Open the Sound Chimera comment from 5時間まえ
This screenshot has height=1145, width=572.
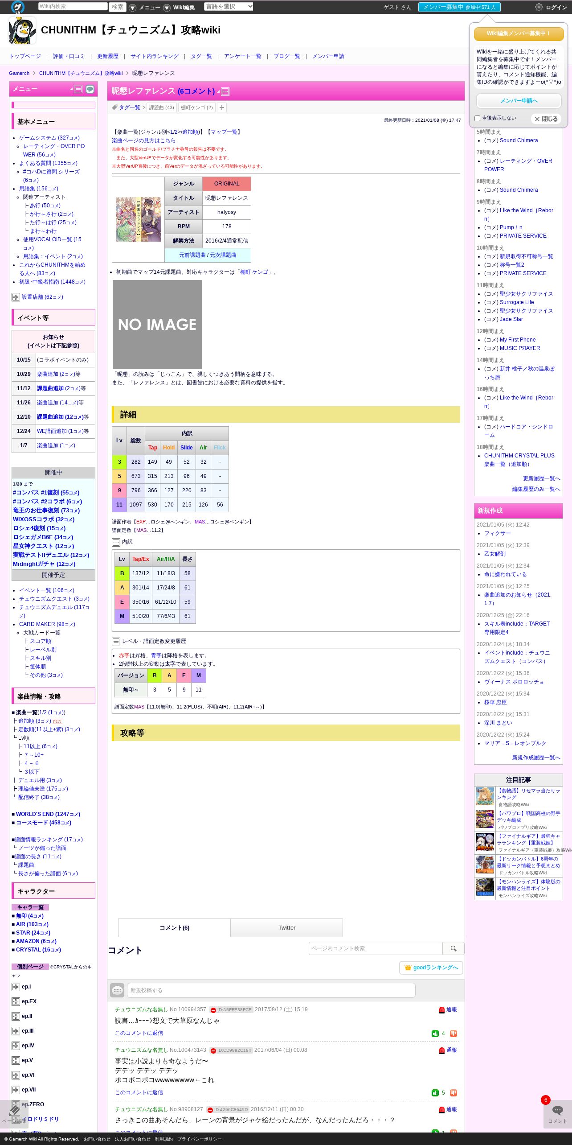point(519,140)
